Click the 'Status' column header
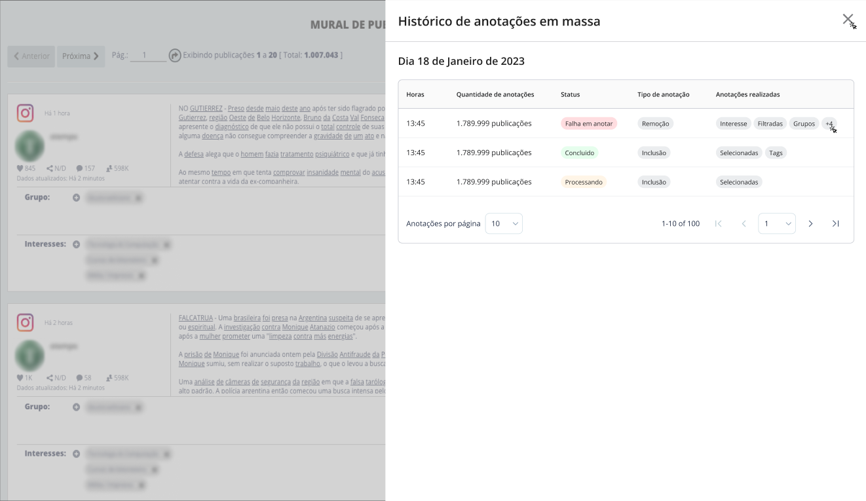866x501 pixels. [x=570, y=94]
